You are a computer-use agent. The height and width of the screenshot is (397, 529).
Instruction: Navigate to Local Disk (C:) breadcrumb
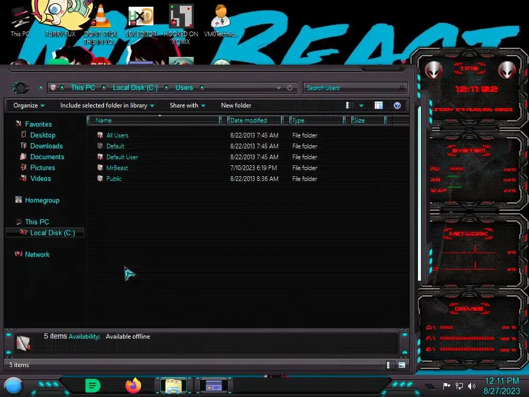135,87
